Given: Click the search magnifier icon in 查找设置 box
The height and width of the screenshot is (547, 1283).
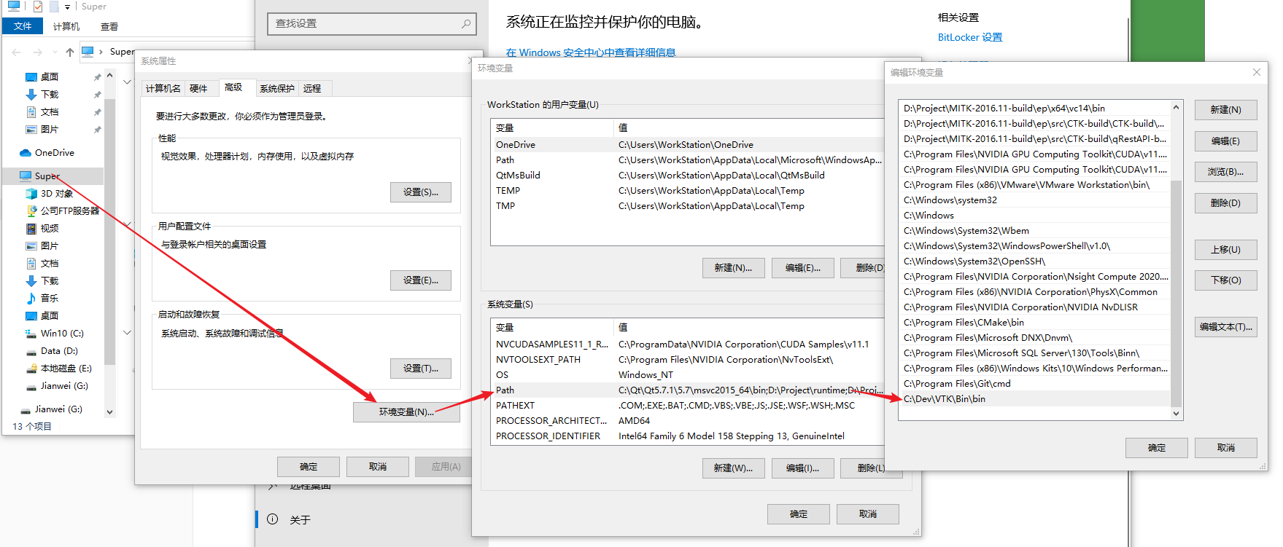Looking at the screenshot, I should click(466, 24).
